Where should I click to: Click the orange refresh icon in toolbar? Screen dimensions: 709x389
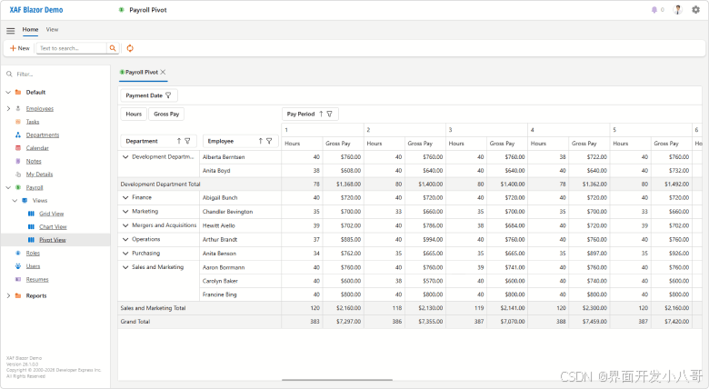coord(130,48)
